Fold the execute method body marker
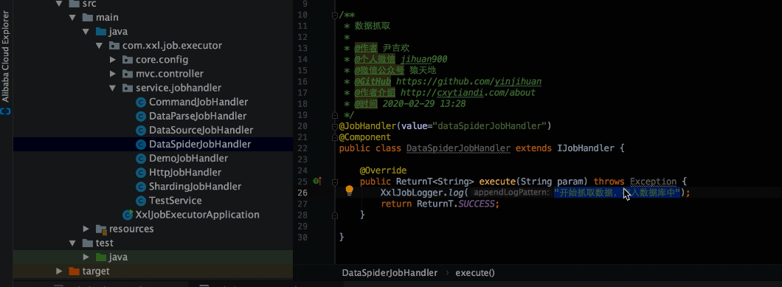The image size is (782, 287). click(x=335, y=181)
